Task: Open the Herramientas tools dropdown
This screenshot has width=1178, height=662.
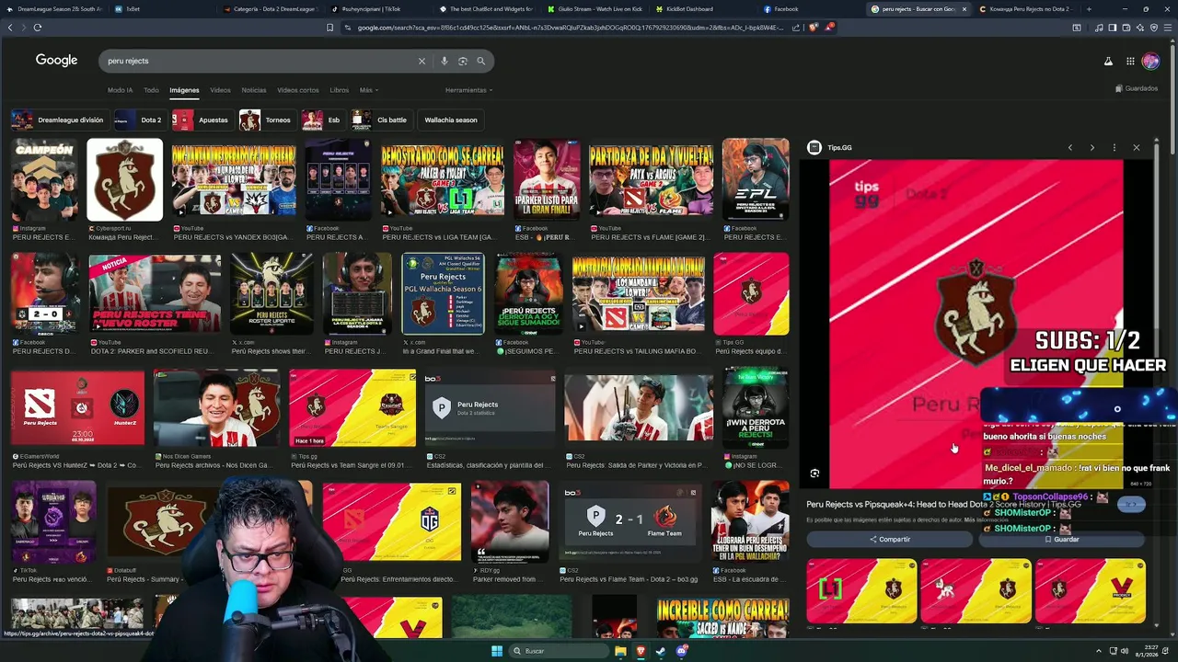Action: pos(468,90)
